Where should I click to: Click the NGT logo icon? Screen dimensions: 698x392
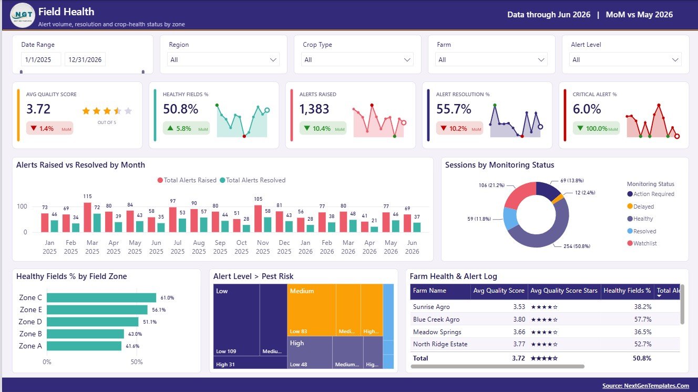click(23, 15)
